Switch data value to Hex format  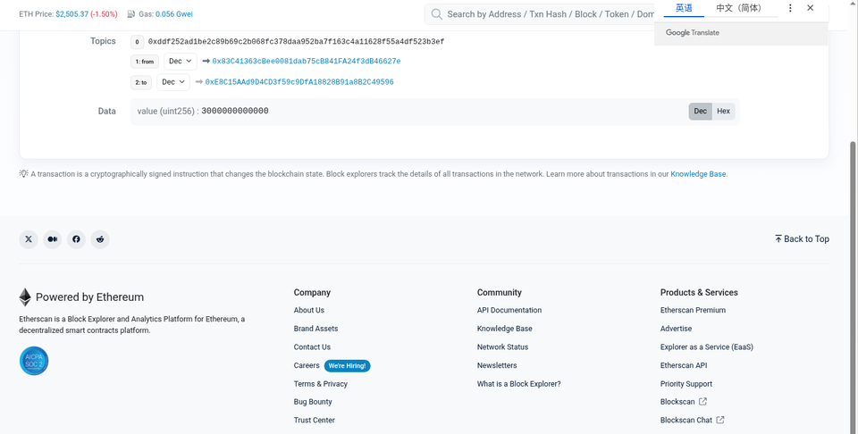point(723,111)
